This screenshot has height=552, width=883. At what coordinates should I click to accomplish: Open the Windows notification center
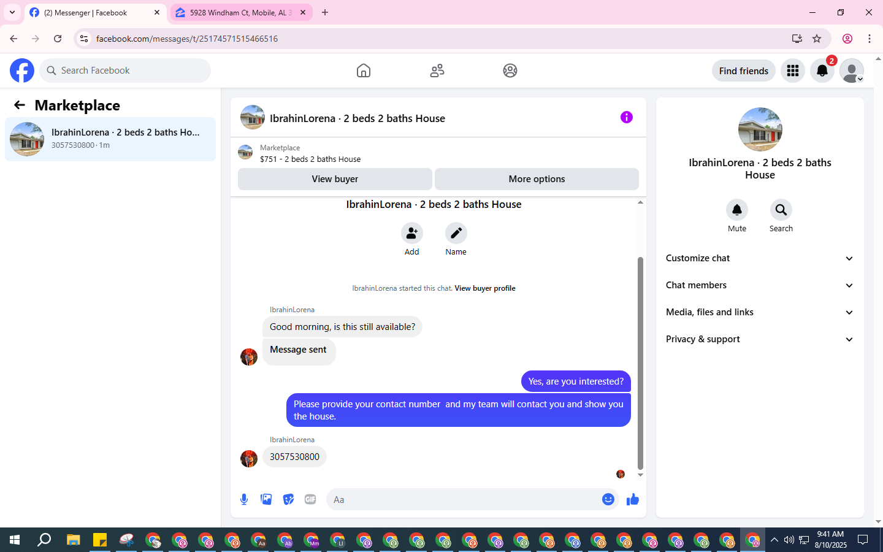point(863,540)
